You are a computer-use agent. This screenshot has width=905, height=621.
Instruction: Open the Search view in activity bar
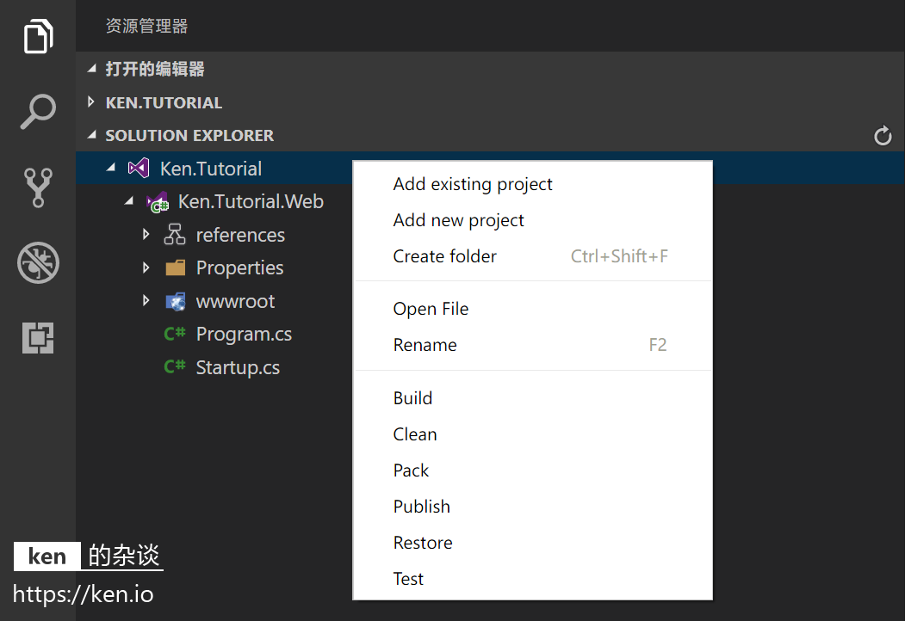[x=38, y=111]
